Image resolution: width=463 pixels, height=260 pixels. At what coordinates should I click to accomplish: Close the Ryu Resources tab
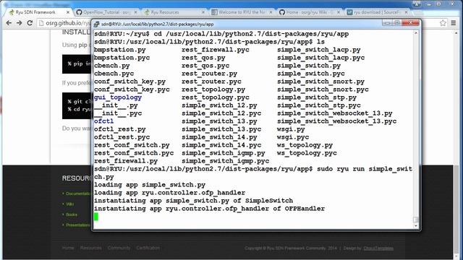[203, 12]
